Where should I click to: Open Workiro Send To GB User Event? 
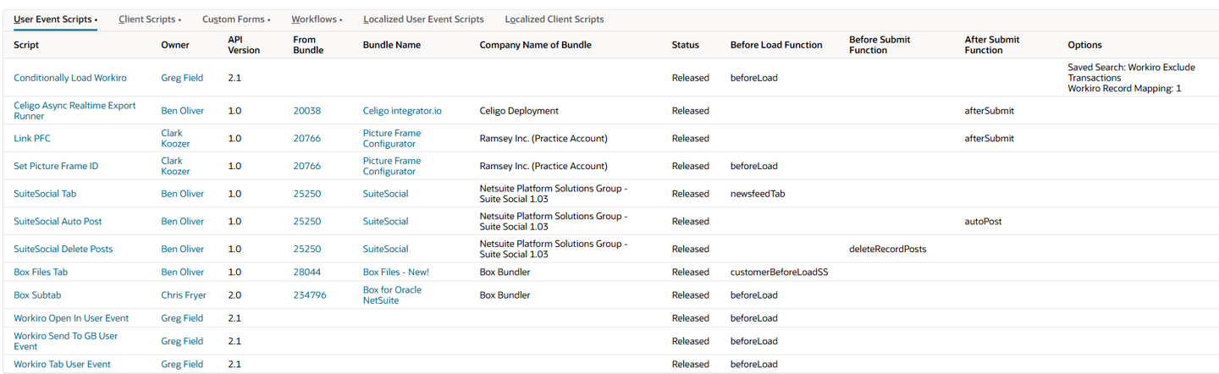pyautogui.click(x=65, y=341)
